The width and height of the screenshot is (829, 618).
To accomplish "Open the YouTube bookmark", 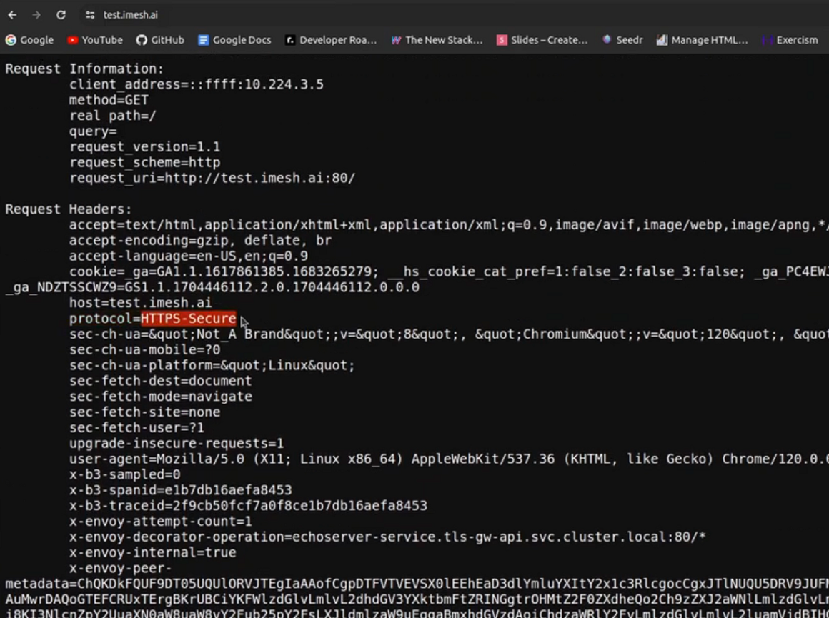I will click(95, 40).
